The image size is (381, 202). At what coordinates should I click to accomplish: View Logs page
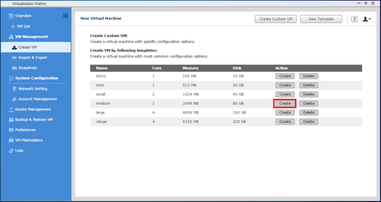[x=19, y=150]
